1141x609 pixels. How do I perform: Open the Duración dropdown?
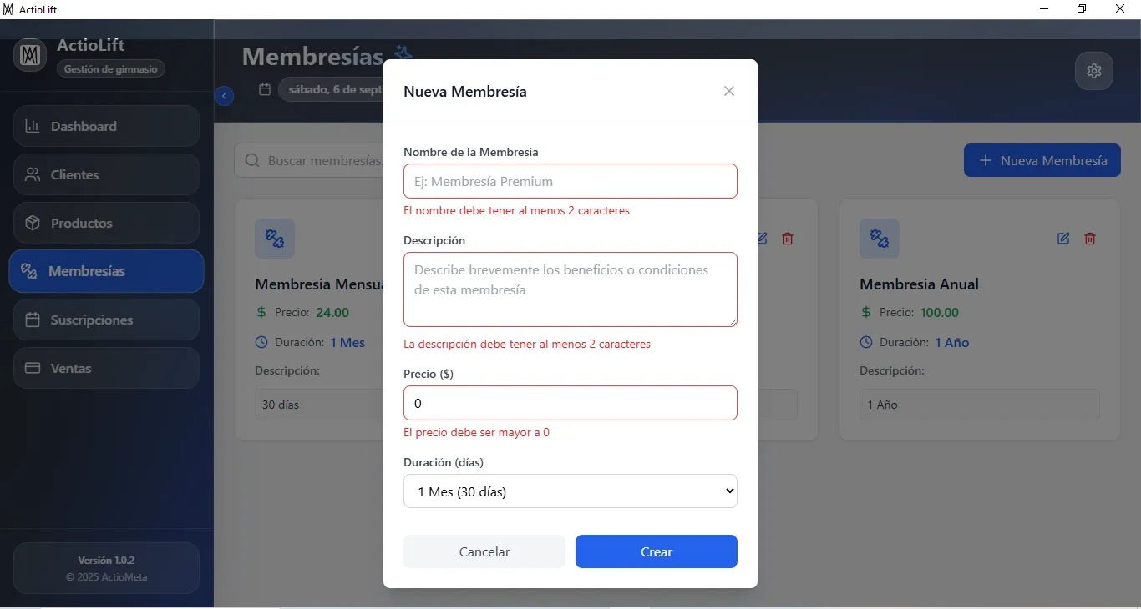coord(570,491)
